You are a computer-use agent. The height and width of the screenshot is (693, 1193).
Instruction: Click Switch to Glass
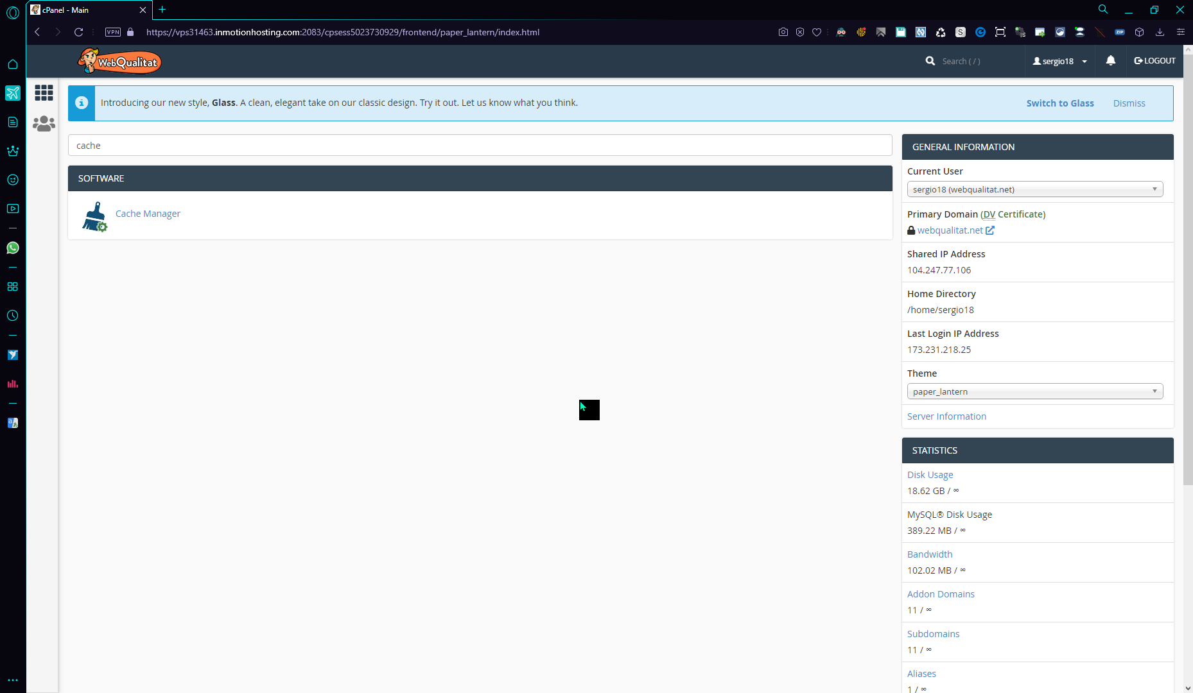[x=1060, y=103]
